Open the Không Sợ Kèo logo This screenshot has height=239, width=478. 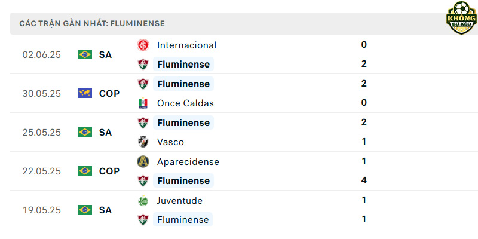coord(461,18)
